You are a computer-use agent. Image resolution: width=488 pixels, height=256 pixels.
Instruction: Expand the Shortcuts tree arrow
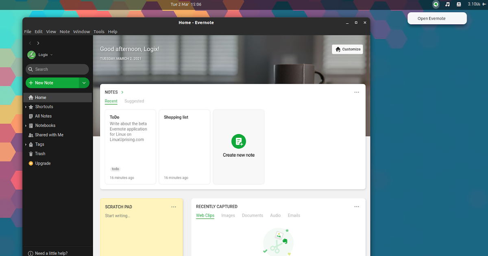point(26,107)
